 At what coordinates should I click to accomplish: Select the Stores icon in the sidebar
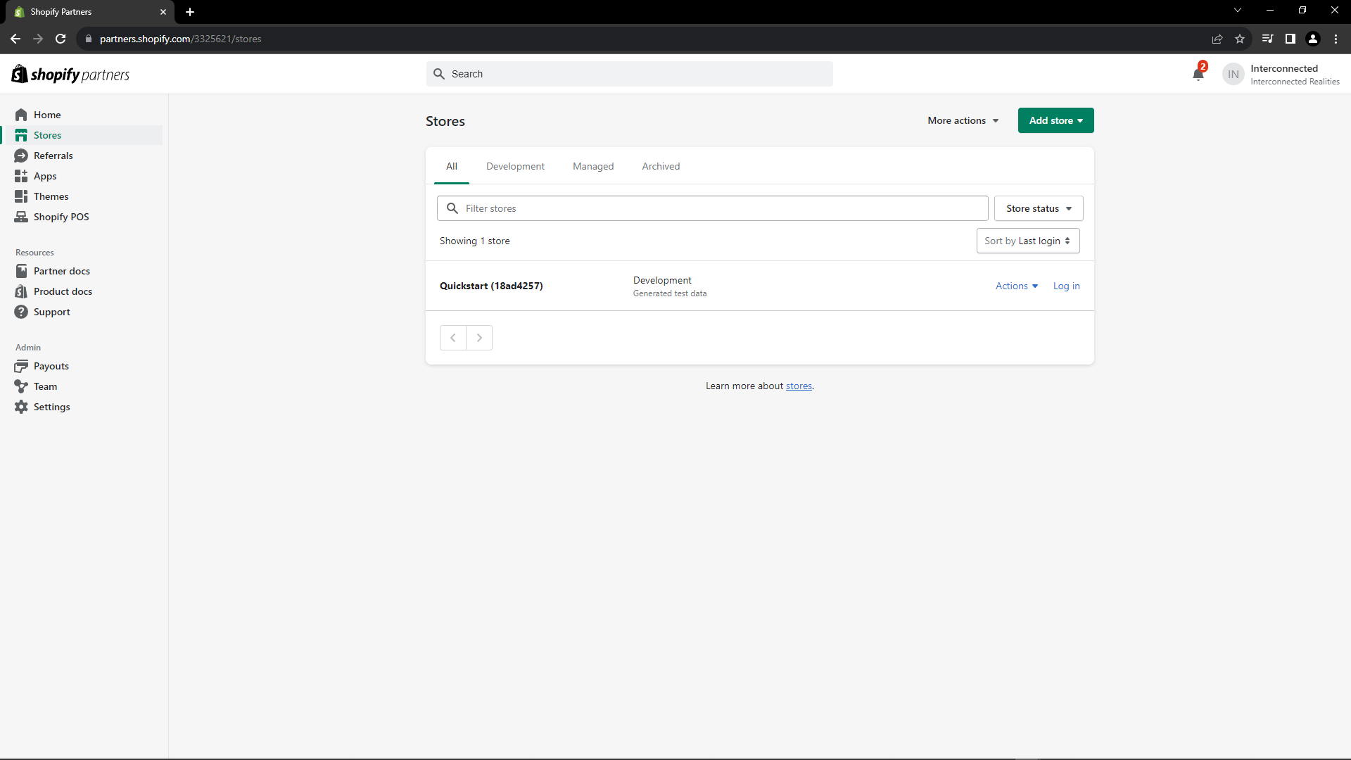click(x=22, y=135)
